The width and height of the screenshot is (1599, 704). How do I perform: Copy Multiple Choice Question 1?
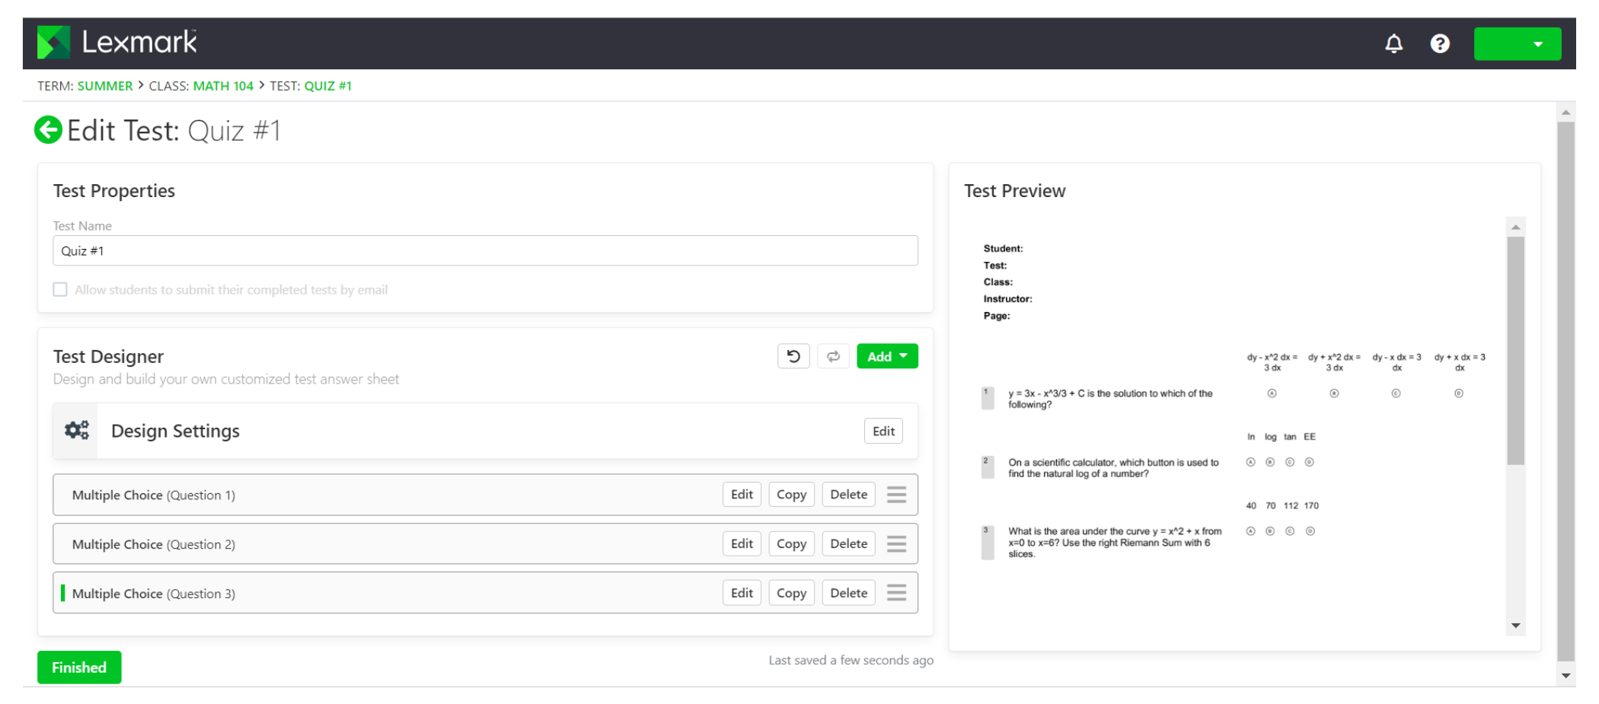[791, 495]
